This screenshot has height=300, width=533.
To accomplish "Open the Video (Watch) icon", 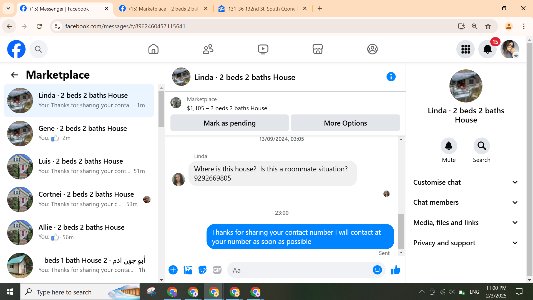I will click(x=263, y=49).
